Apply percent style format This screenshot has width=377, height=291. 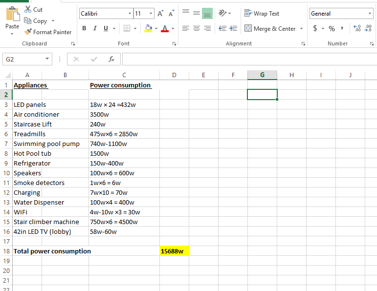pyautogui.click(x=332, y=29)
